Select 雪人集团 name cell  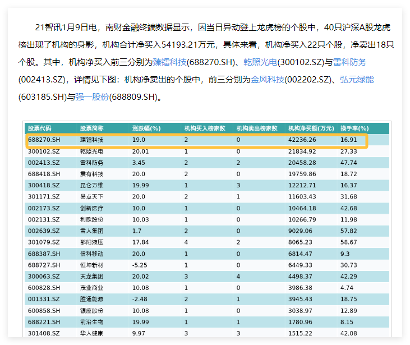[x=92, y=231]
